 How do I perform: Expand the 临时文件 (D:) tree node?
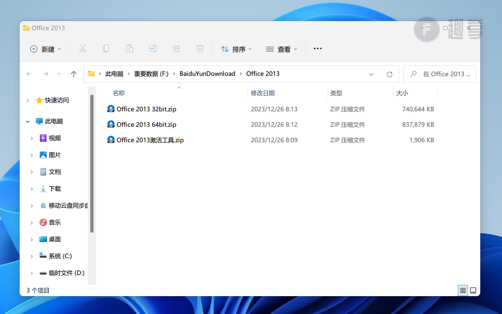(x=32, y=273)
